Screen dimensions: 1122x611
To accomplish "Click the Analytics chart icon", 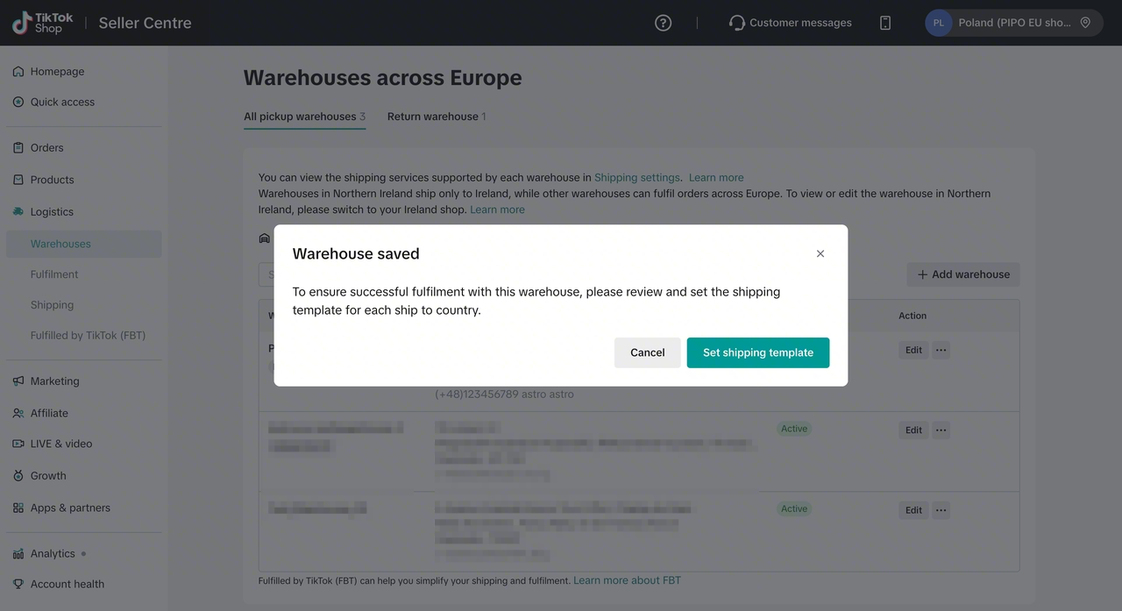I will (18, 554).
